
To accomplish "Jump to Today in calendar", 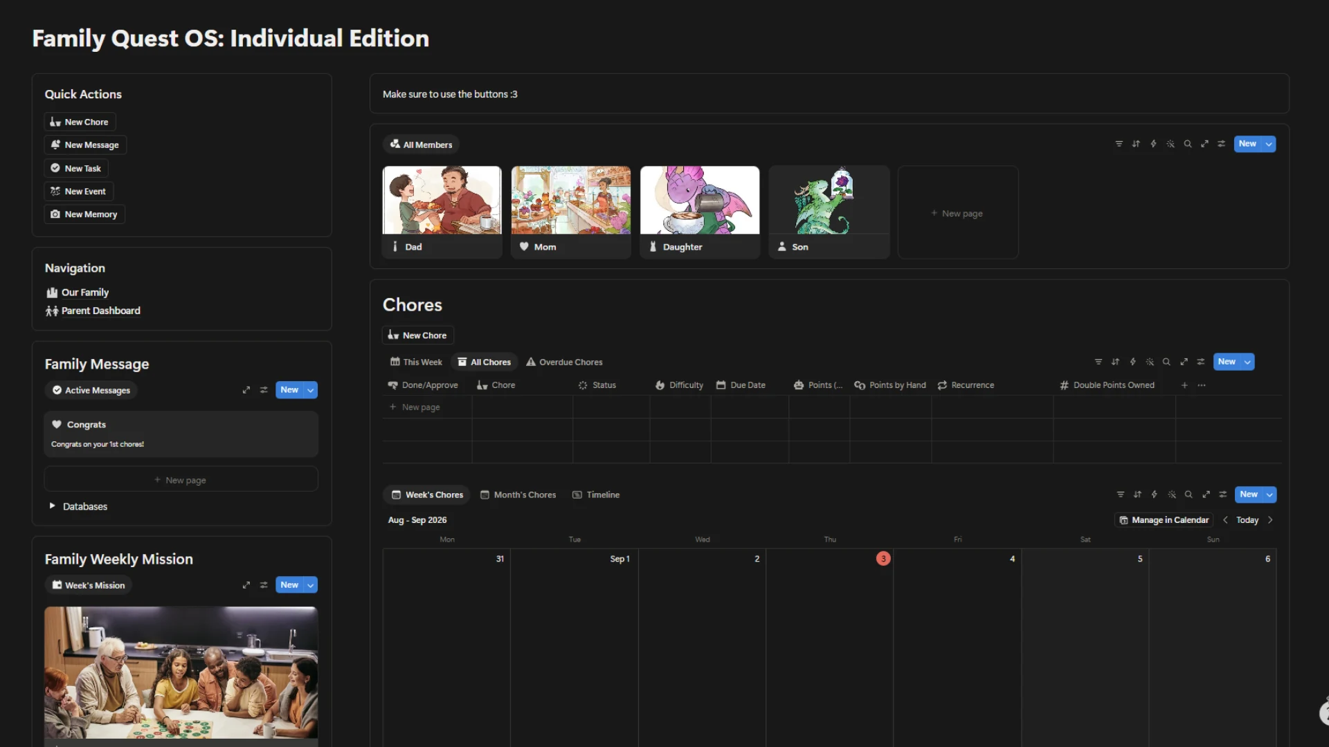I will 1247,520.
